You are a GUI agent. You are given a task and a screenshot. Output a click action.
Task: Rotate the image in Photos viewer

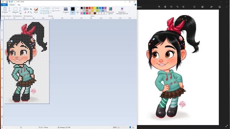pos(177,7)
